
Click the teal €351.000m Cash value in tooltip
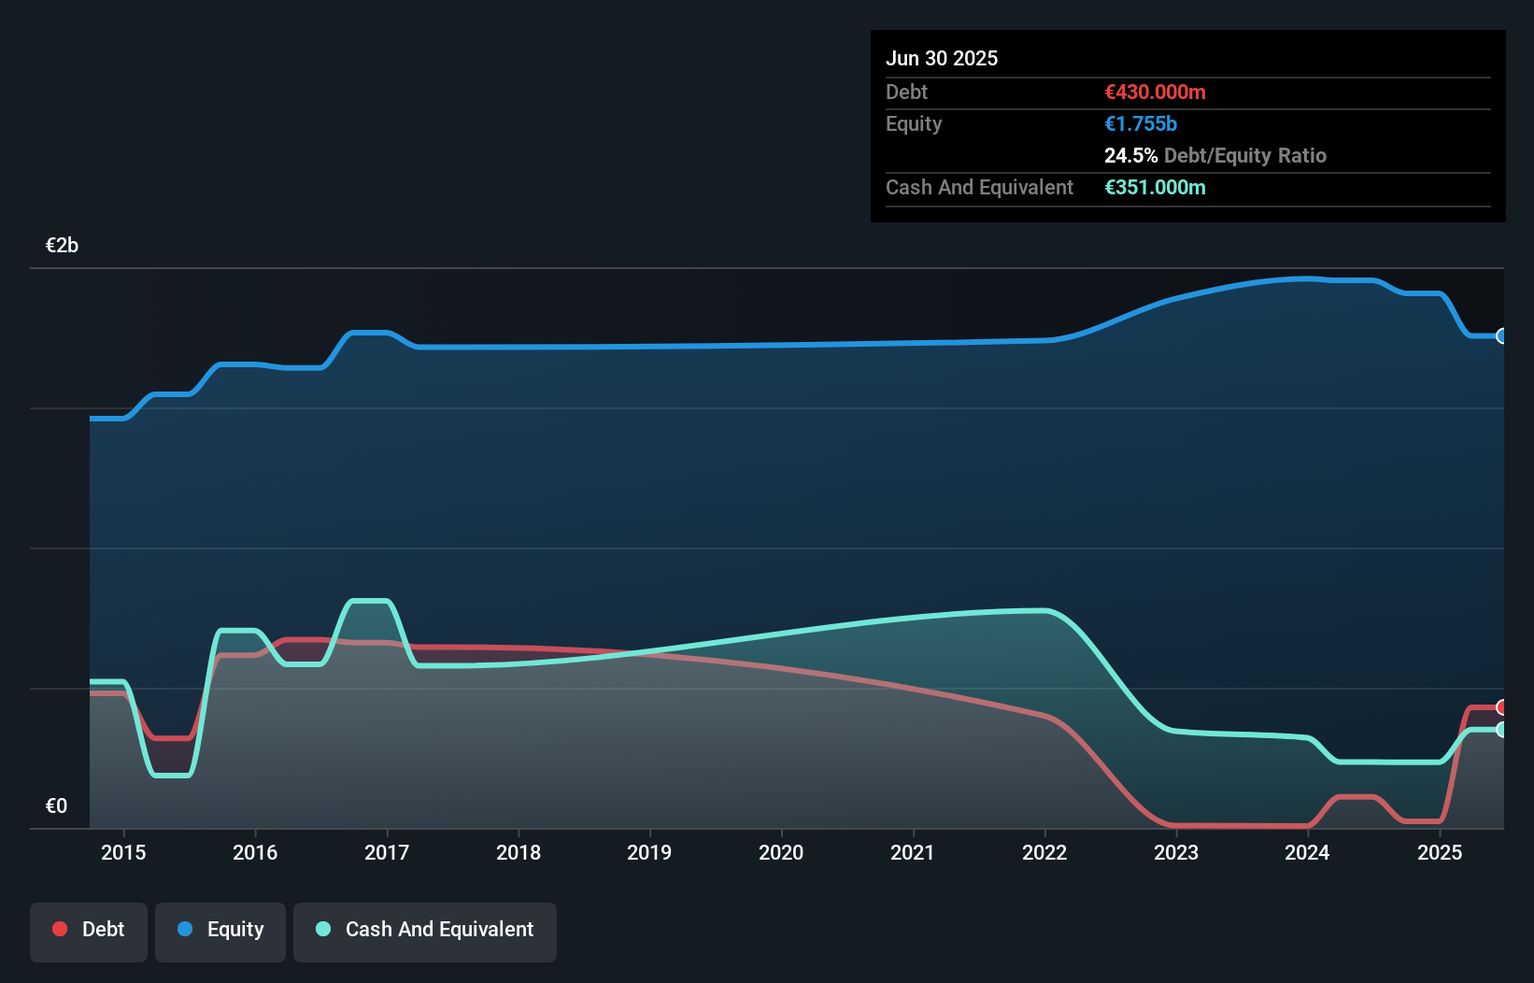(1157, 187)
